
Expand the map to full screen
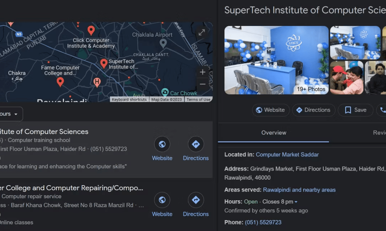202,32
